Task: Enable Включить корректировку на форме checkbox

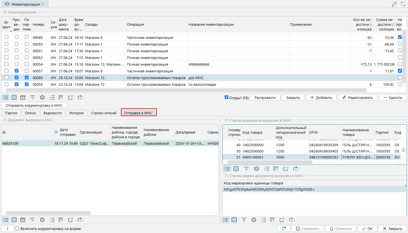Action: pos(17,229)
